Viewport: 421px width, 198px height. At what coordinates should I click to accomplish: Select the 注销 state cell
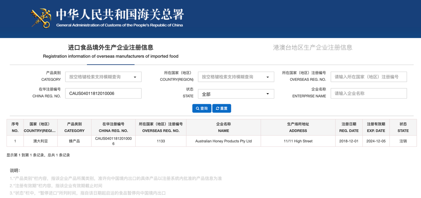tap(403, 141)
